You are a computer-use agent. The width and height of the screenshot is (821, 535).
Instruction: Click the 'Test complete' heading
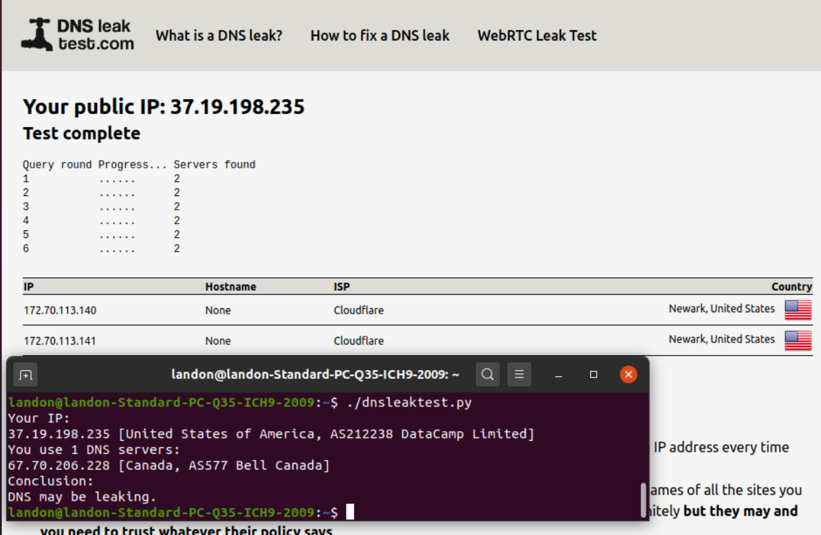82,133
